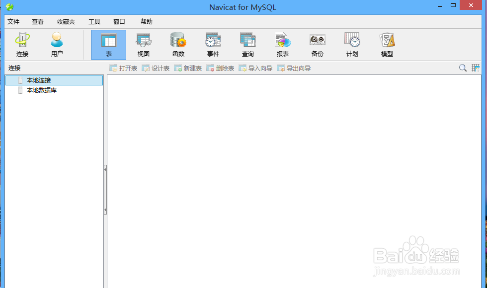Click the server icon beside 本地连接
This screenshot has width=487, height=288.
click(20, 80)
